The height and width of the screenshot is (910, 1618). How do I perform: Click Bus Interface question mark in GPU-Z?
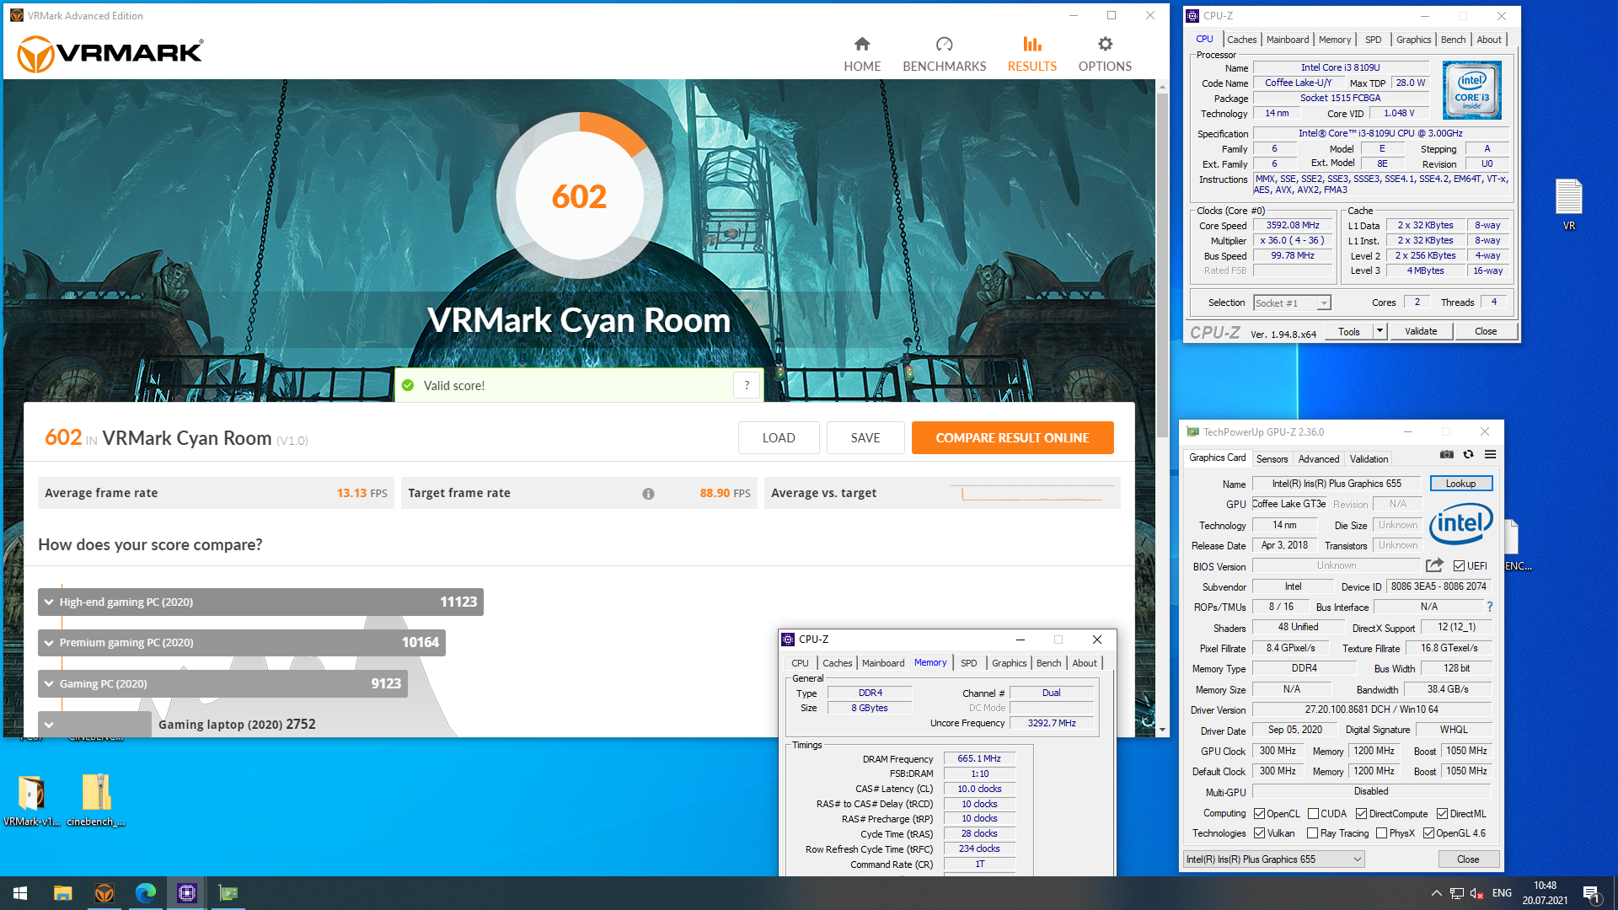[1489, 607]
